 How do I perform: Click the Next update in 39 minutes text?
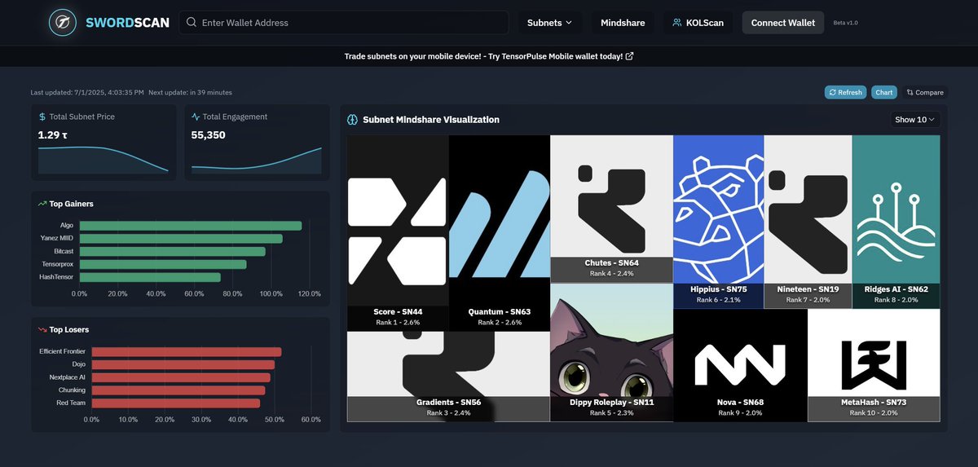tap(191, 92)
